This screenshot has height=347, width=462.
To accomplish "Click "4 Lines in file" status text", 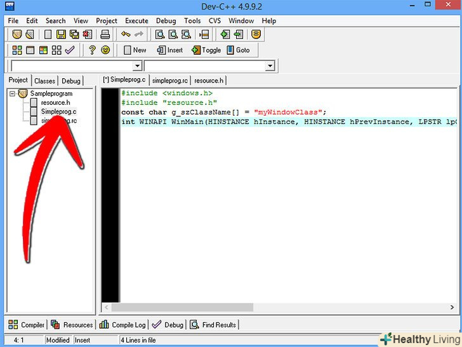I will (x=138, y=340).
